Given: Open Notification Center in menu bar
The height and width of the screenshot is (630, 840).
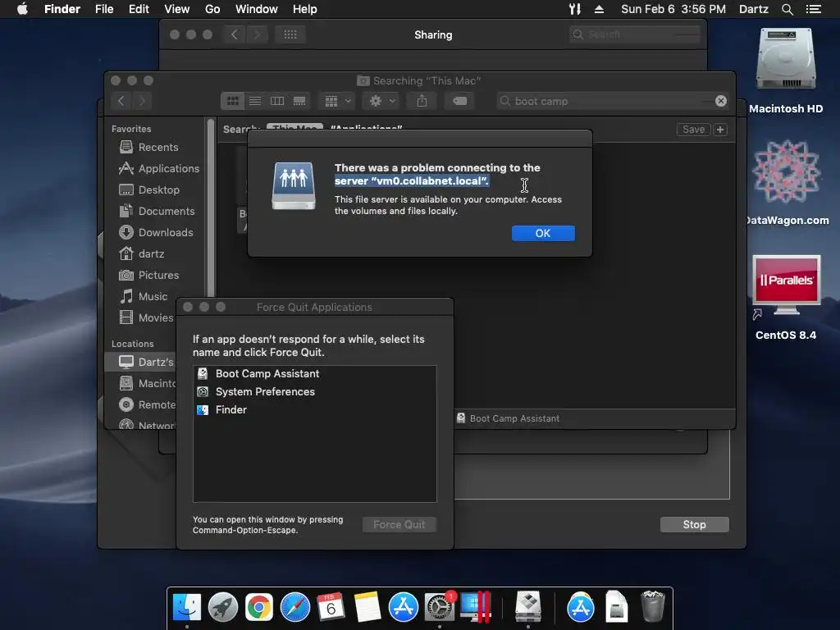Looking at the screenshot, I should [x=813, y=9].
